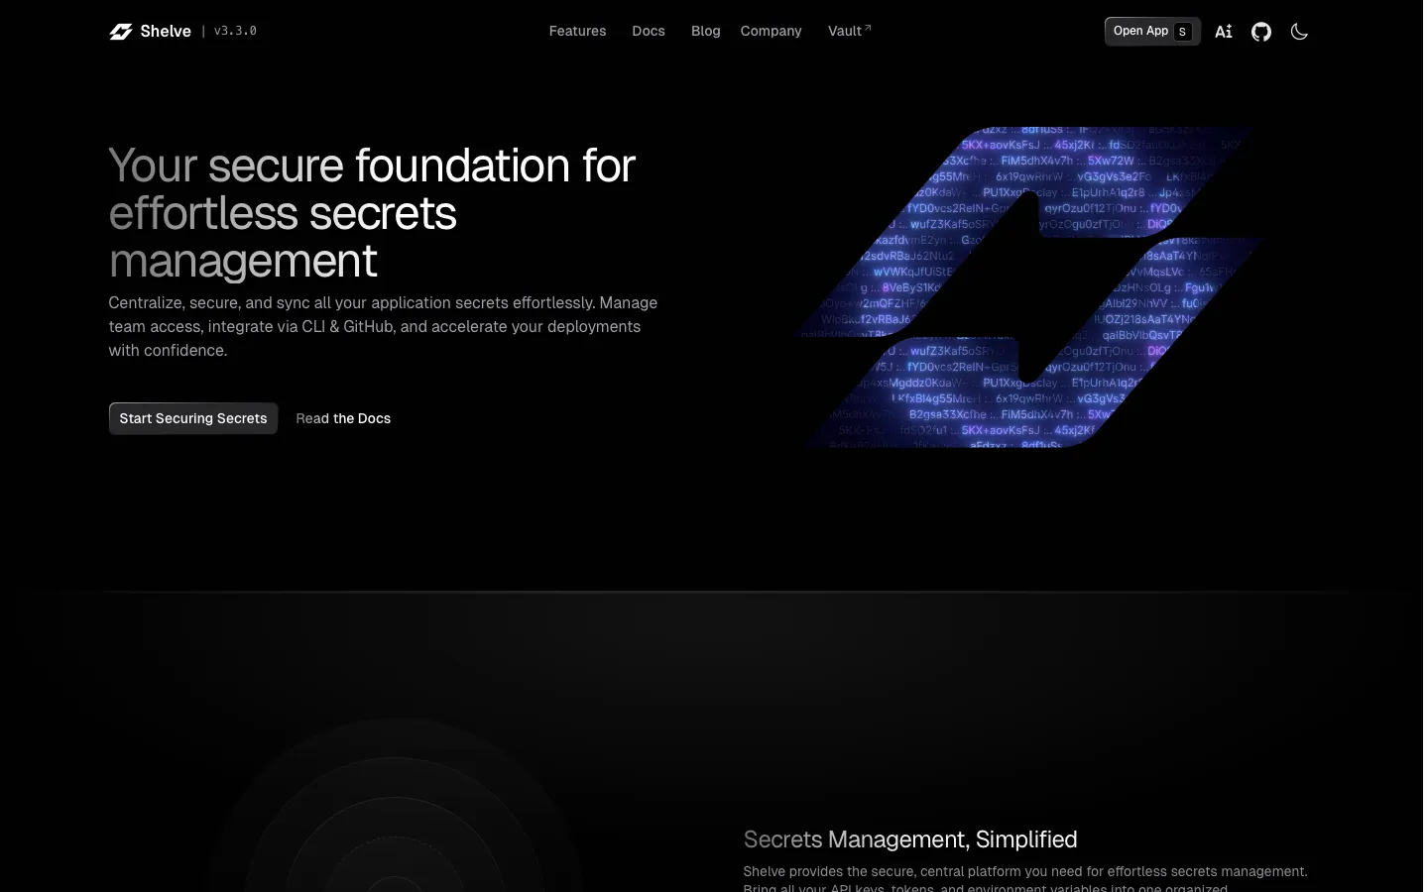
Task: Open the AI assistant icon
Action: point(1224,32)
